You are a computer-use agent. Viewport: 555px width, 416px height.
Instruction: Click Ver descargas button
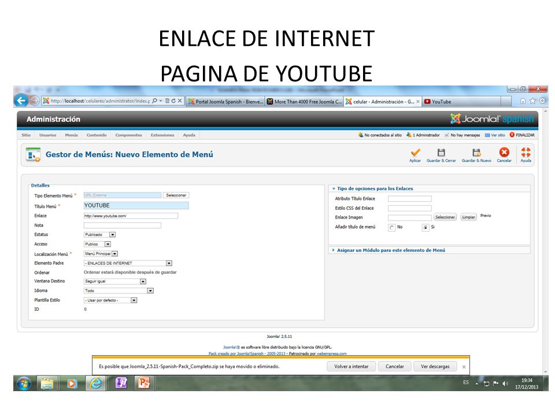pyautogui.click(x=435, y=366)
